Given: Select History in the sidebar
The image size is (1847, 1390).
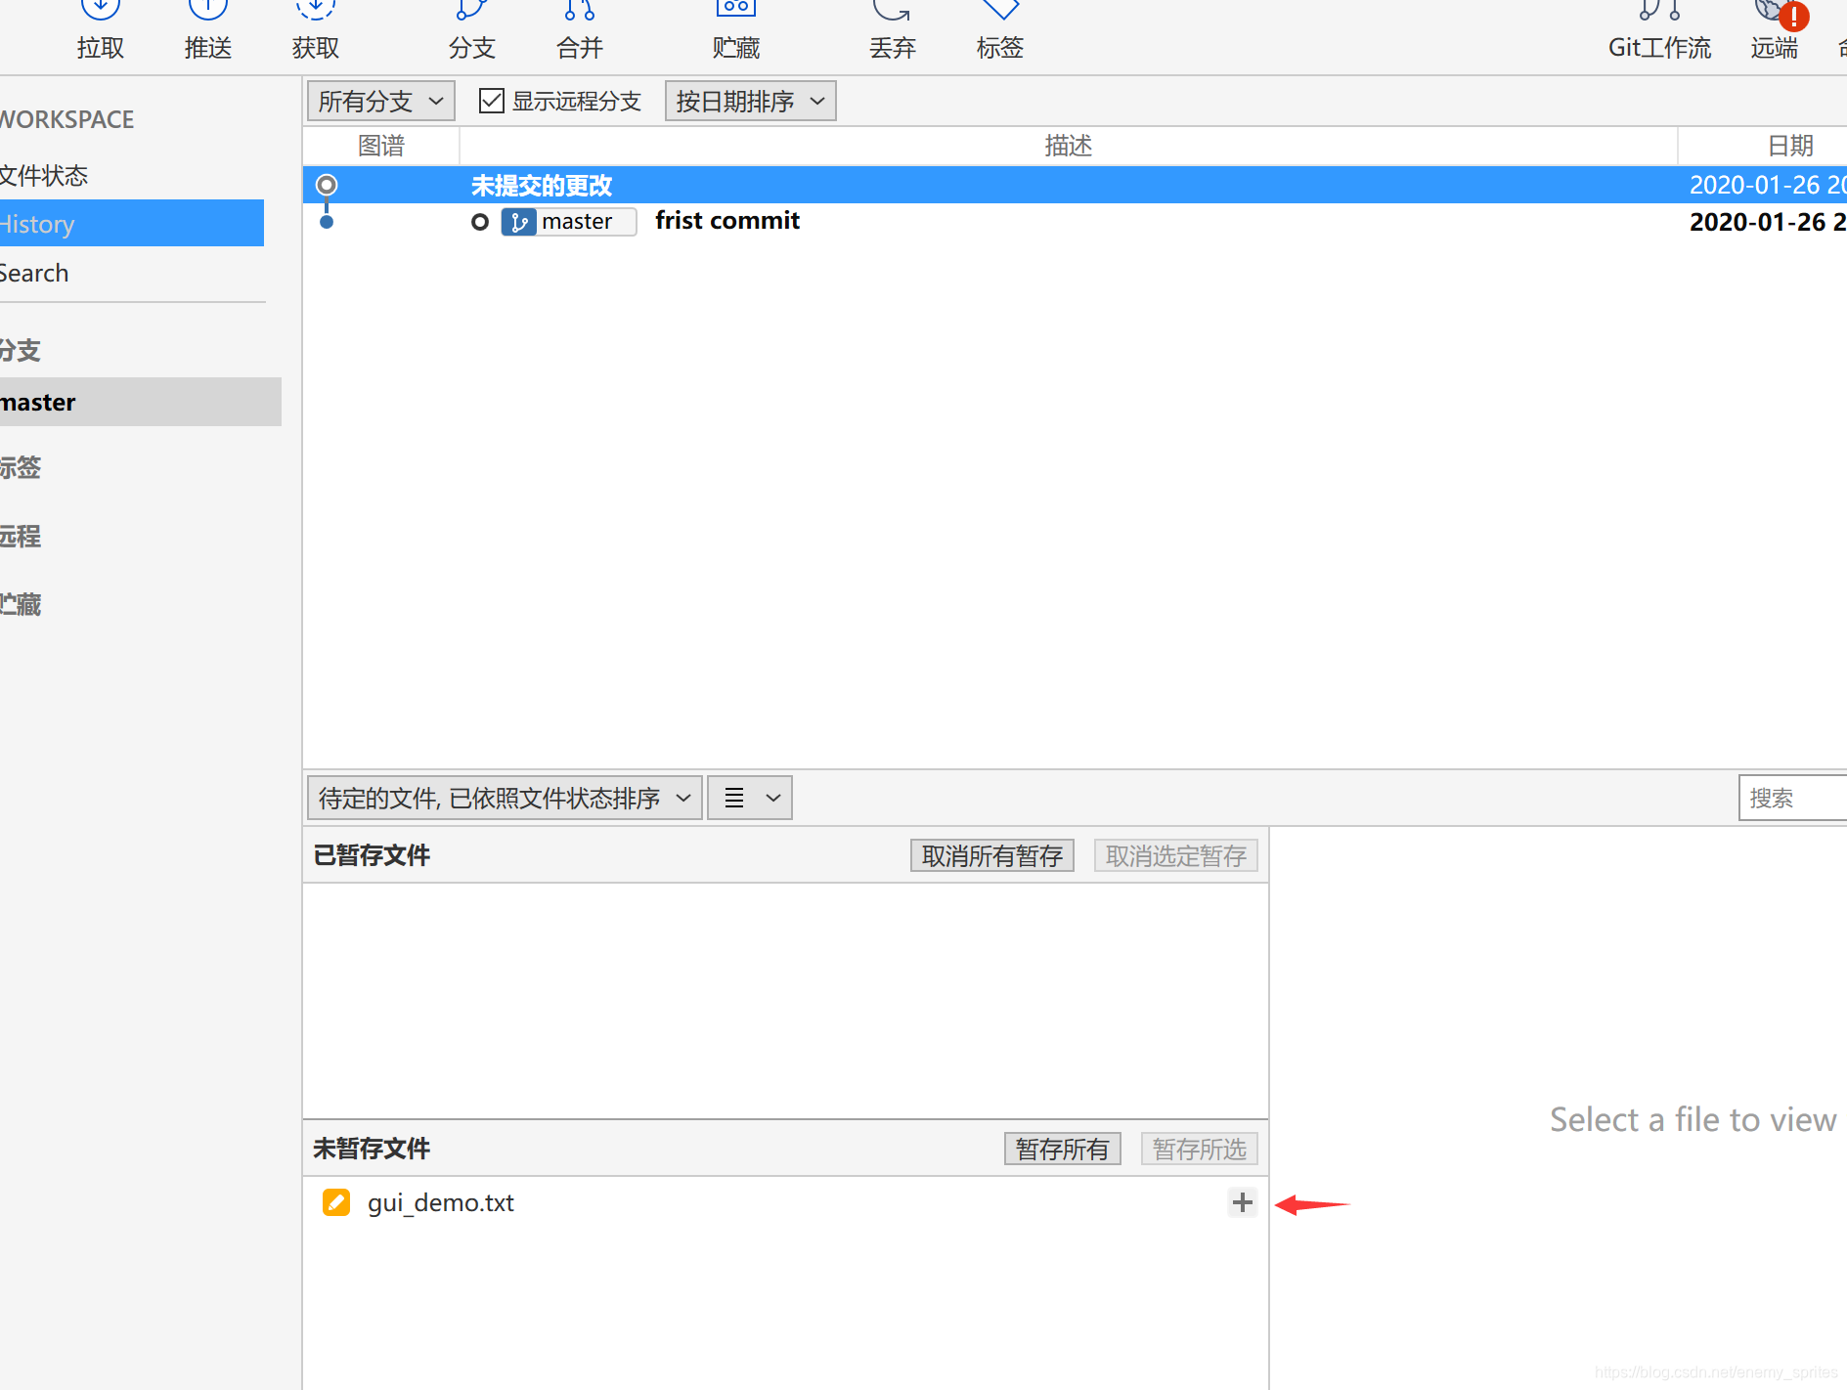Looking at the screenshot, I should 132,224.
